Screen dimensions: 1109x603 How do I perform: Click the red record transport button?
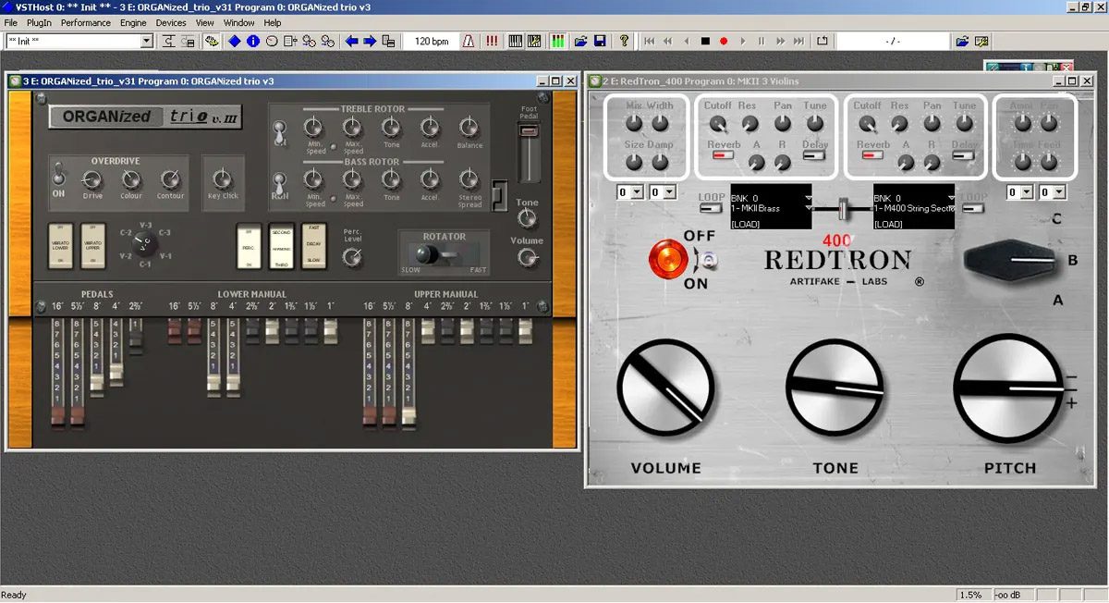pyautogui.click(x=724, y=42)
